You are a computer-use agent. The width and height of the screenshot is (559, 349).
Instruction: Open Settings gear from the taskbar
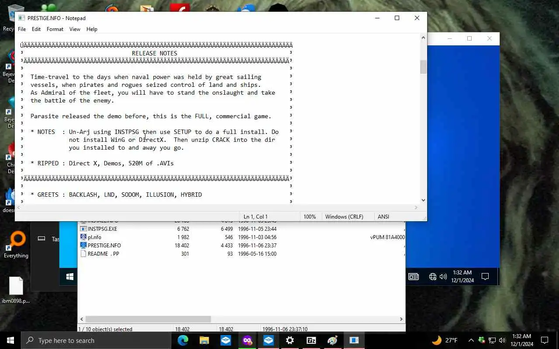click(290, 340)
